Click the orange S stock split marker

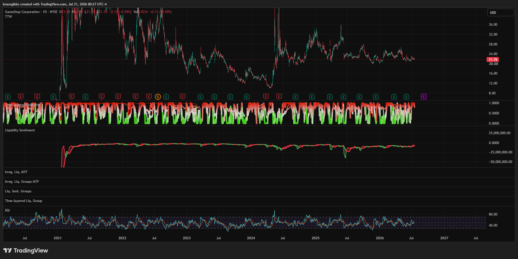[x=158, y=97]
